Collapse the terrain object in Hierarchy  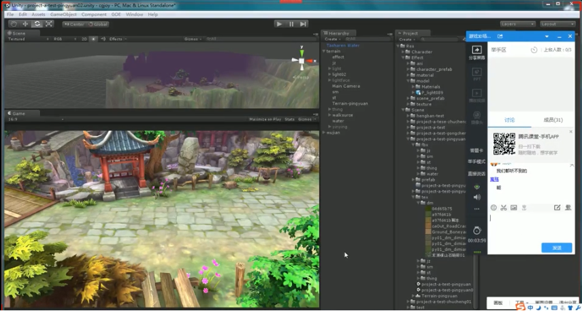[324, 51]
